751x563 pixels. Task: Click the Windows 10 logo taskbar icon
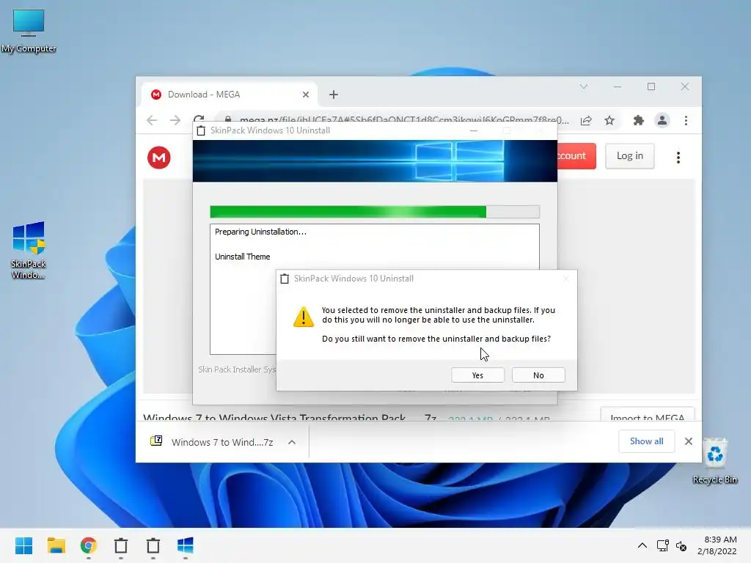(x=186, y=545)
